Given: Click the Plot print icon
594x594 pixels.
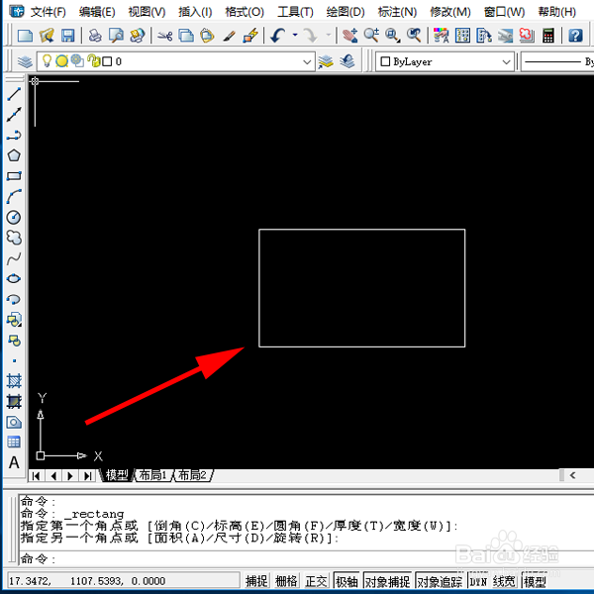Looking at the screenshot, I should coord(95,36).
